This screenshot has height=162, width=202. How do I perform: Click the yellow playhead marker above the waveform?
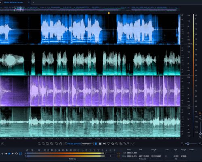tap(109, 13)
